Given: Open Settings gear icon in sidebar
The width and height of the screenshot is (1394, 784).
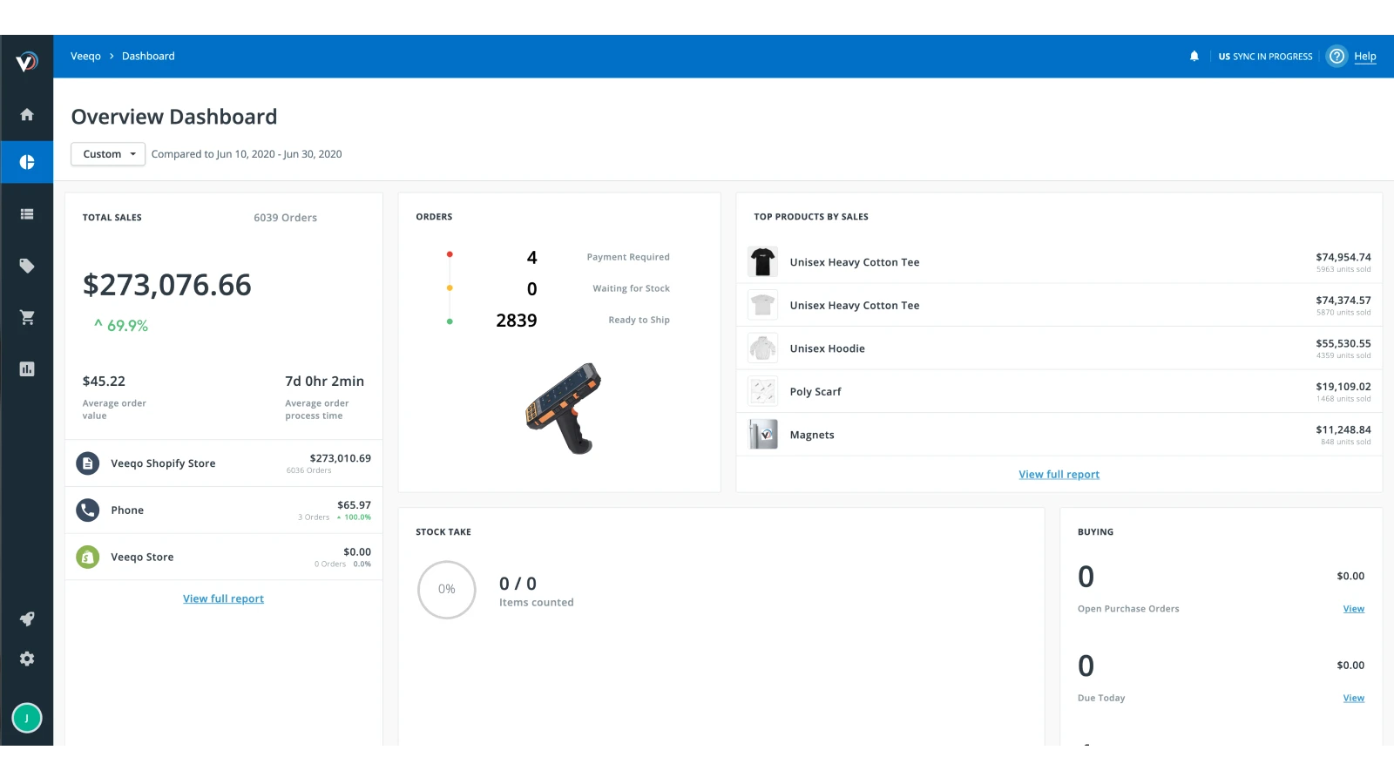Looking at the screenshot, I should [x=27, y=659].
